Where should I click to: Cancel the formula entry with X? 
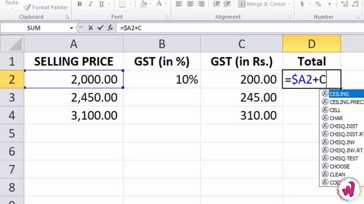90,28
